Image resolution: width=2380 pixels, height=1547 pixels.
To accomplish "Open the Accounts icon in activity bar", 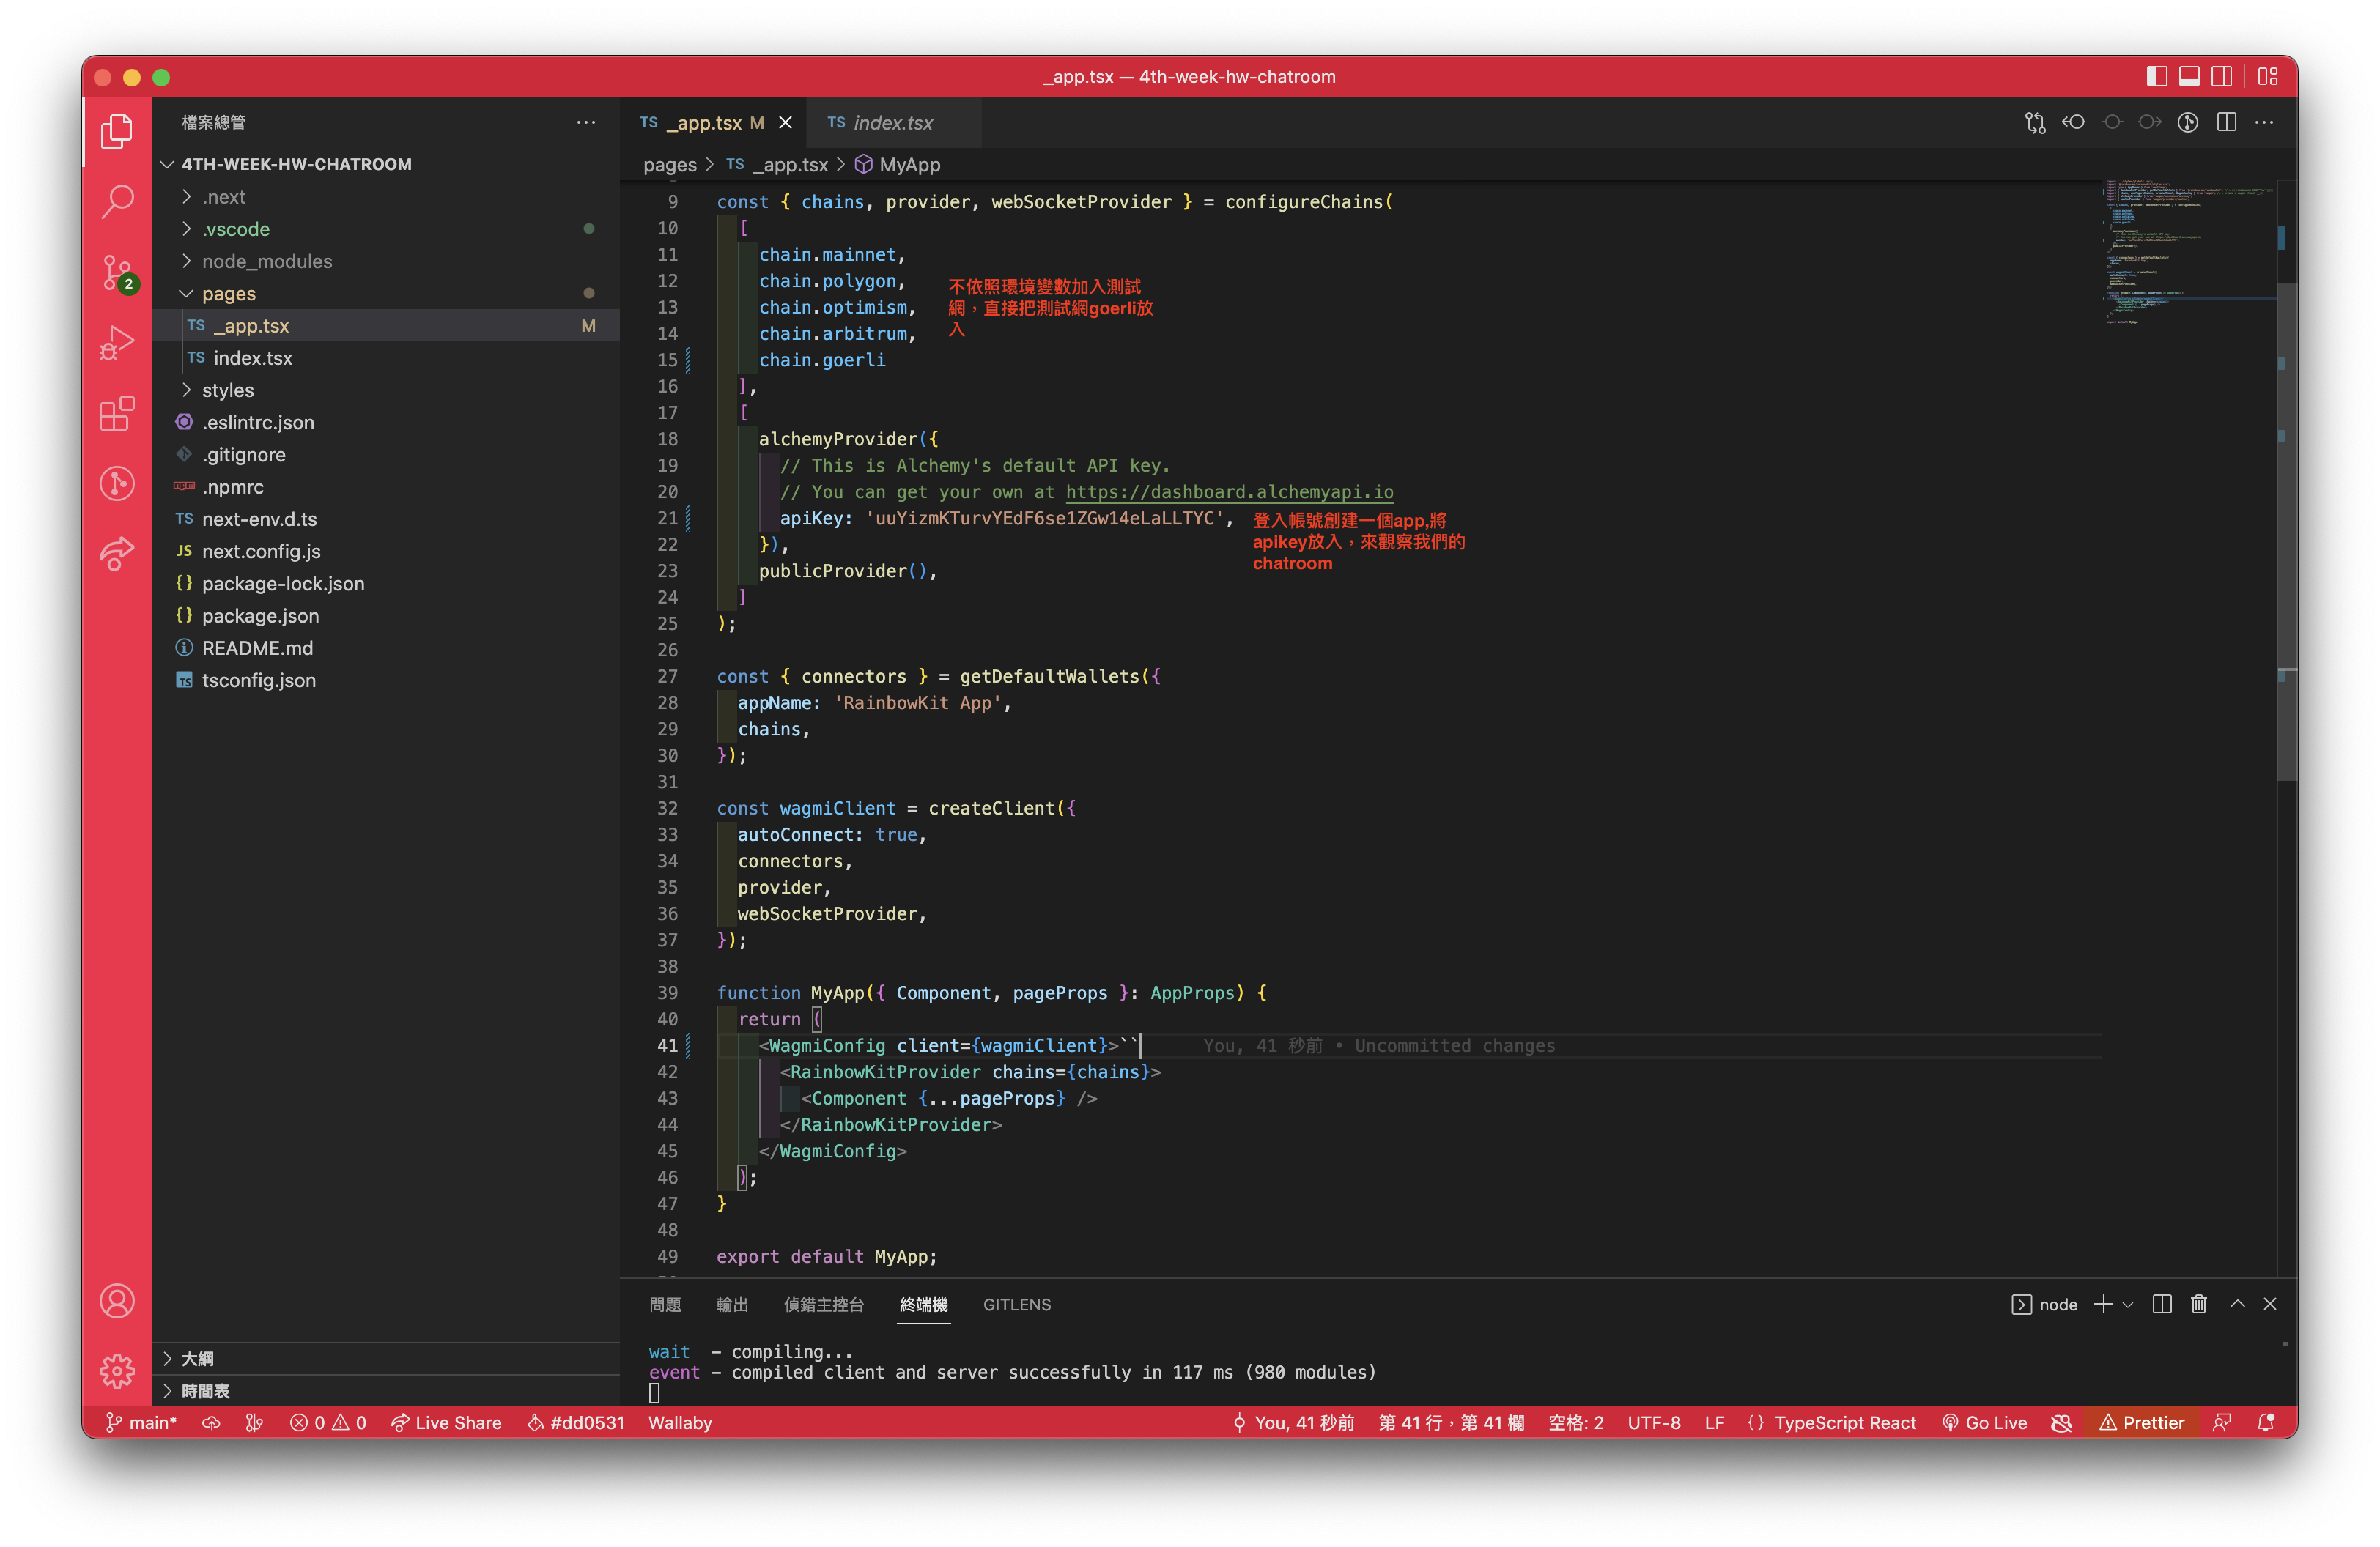I will 117,1300.
